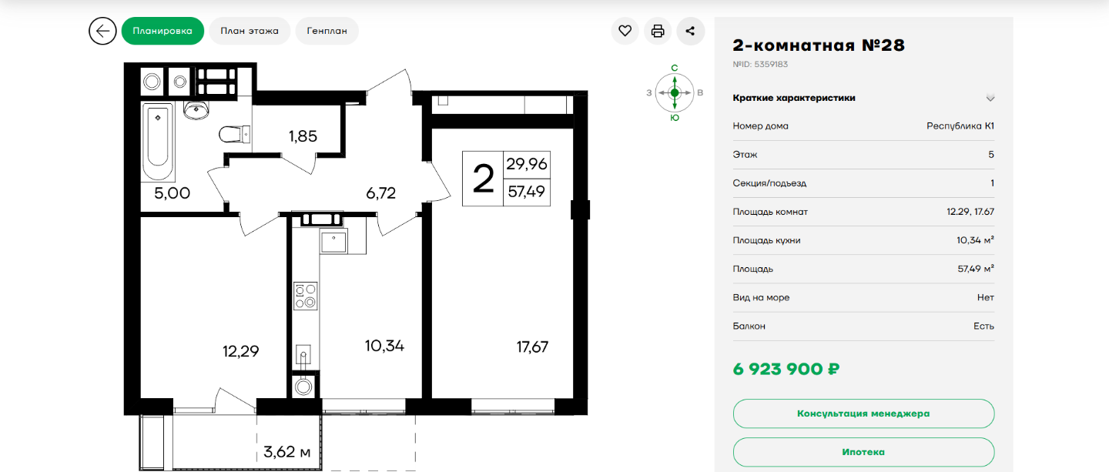1109x472 pixels.
Task: Click the 17,67 room on the plan
Action: click(x=532, y=347)
